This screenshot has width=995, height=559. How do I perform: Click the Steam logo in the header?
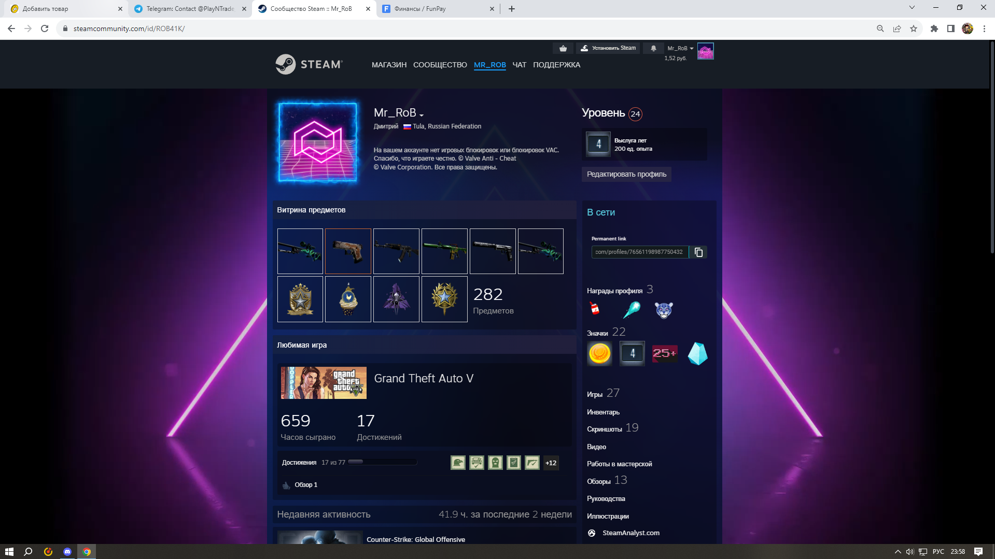(309, 64)
